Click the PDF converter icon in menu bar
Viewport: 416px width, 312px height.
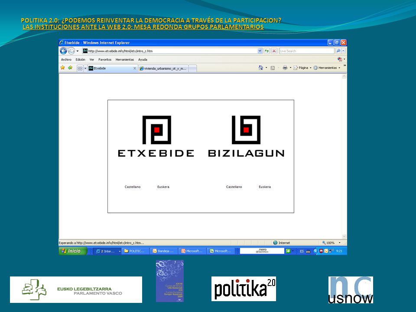pos(340,59)
